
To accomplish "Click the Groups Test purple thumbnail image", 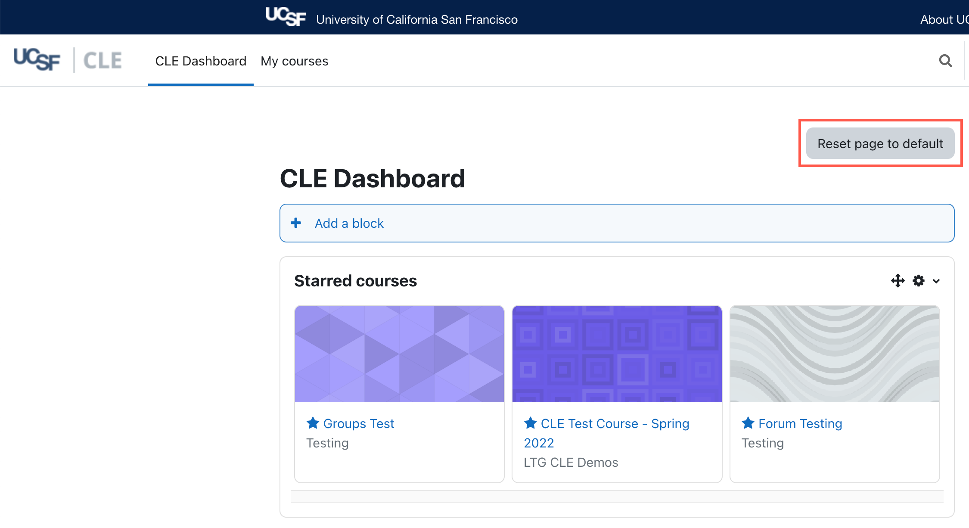I will pos(399,354).
